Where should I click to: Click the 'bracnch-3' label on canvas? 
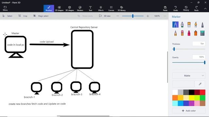click(x=77, y=94)
